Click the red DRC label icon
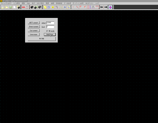Image resolution: width=158 pixels, height=123 pixels. pyautogui.click(x=23, y=7)
